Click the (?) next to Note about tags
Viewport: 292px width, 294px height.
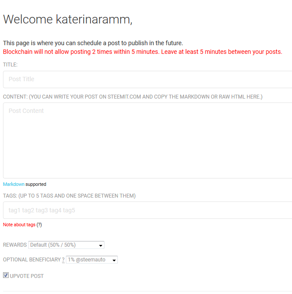[39, 225]
